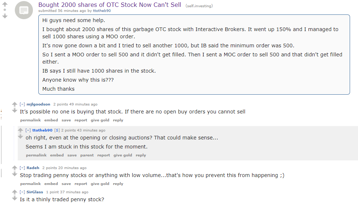The width and height of the screenshot is (358, 207).
Task: Click give gold under Radeh's comment
Action: coord(100,184)
